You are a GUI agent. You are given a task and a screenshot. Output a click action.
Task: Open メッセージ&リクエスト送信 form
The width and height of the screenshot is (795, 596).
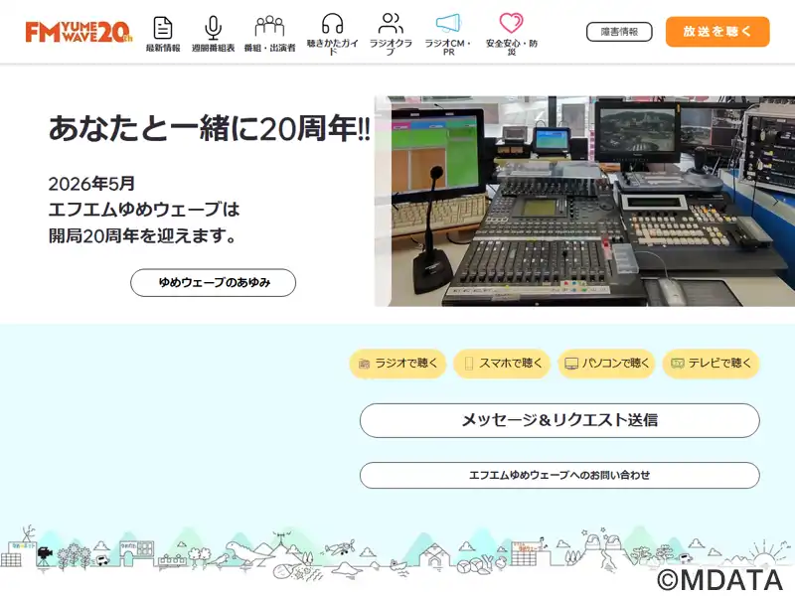tap(559, 420)
